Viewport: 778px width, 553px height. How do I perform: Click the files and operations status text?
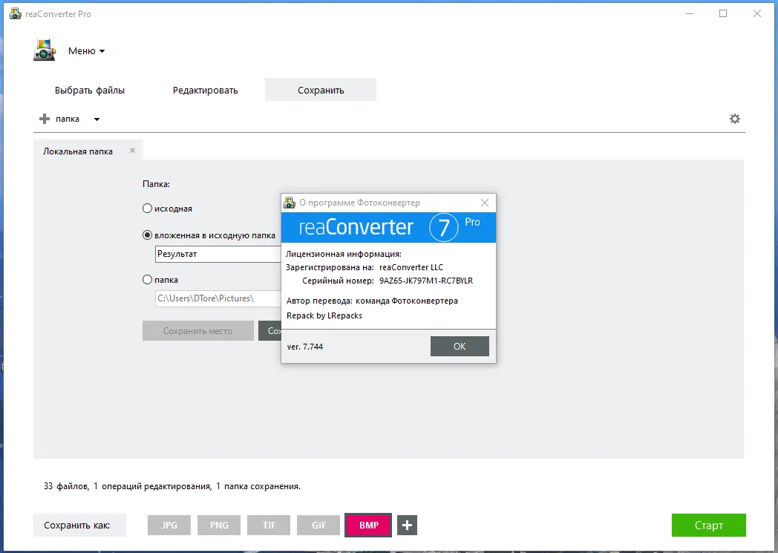172,486
